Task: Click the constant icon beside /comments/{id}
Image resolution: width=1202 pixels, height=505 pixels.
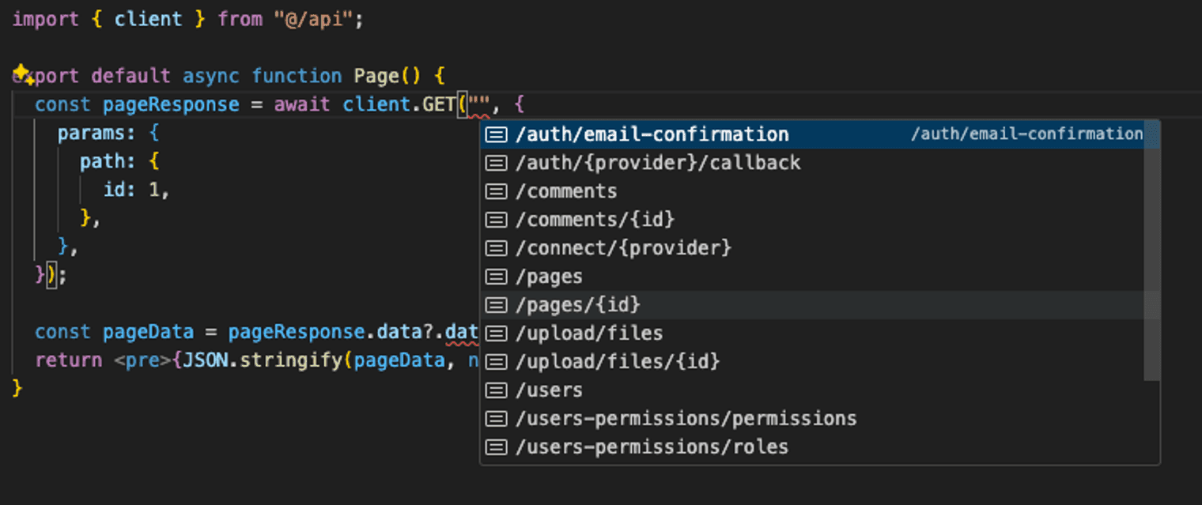Action: [496, 220]
